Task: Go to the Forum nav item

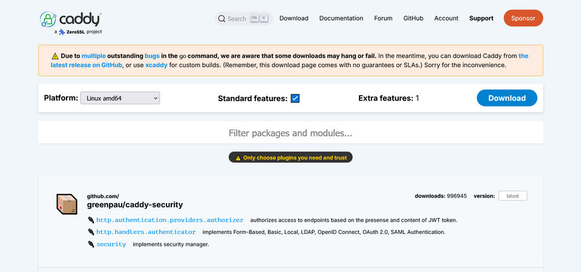Action: pos(383,18)
